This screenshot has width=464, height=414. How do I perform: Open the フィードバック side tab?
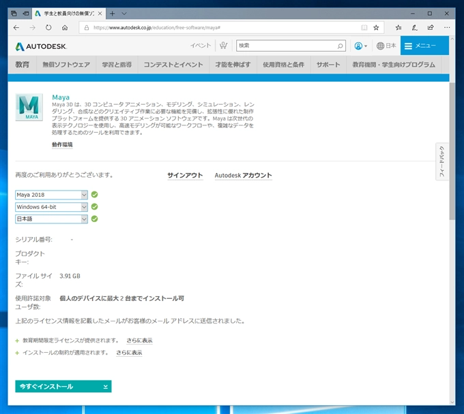441,161
